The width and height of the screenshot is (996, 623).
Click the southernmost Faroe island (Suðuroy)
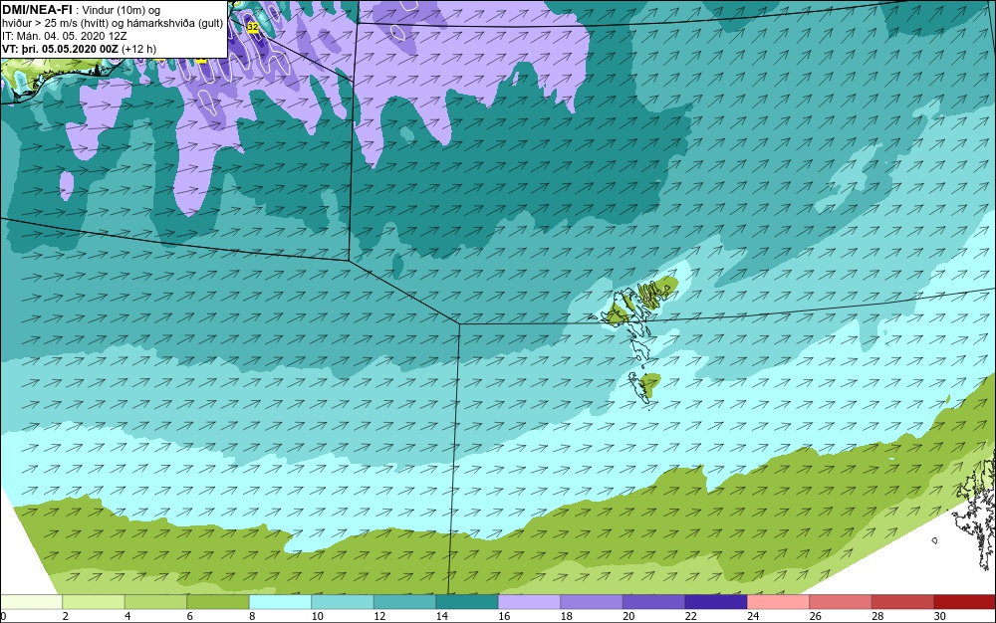[639, 387]
